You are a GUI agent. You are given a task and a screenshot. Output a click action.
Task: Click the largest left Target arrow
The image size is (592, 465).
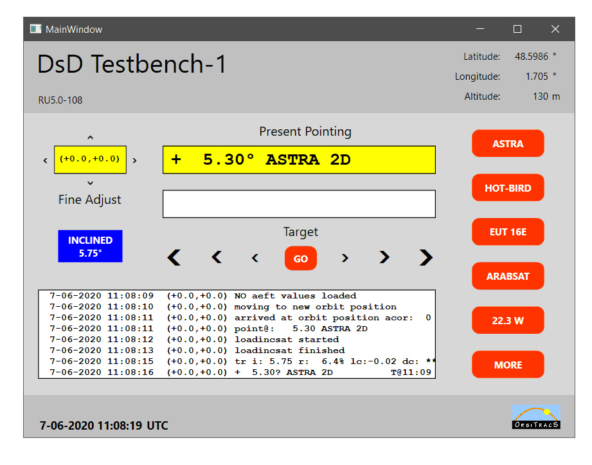[174, 258]
